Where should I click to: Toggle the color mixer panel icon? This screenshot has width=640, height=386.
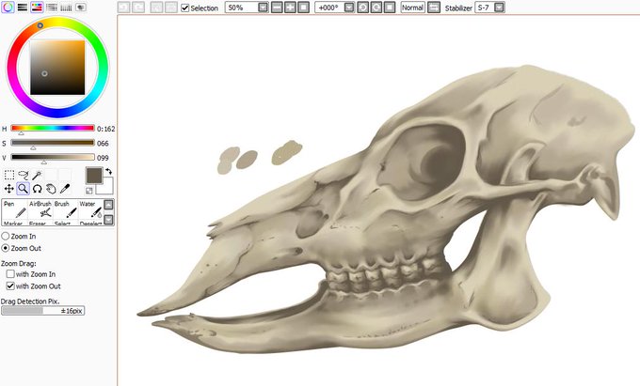pos(52,7)
